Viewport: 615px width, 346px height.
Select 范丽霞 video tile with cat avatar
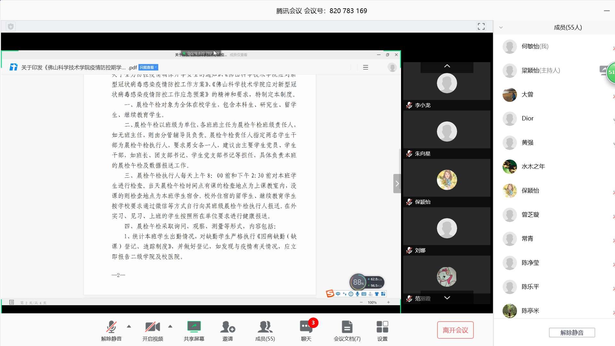click(x=447, y=280)
